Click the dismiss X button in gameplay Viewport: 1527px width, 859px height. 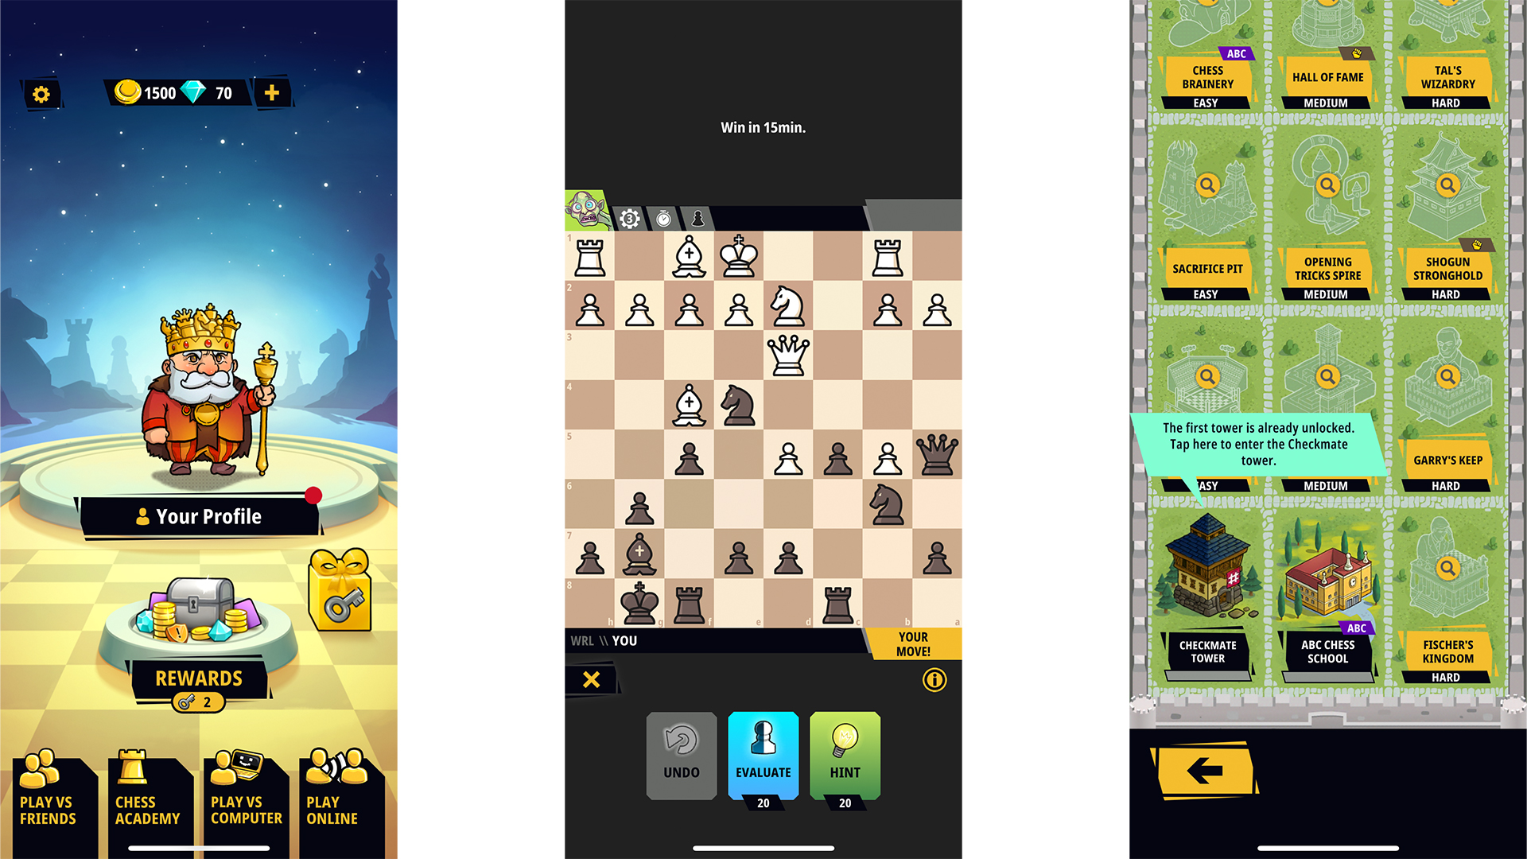[590, 680]
